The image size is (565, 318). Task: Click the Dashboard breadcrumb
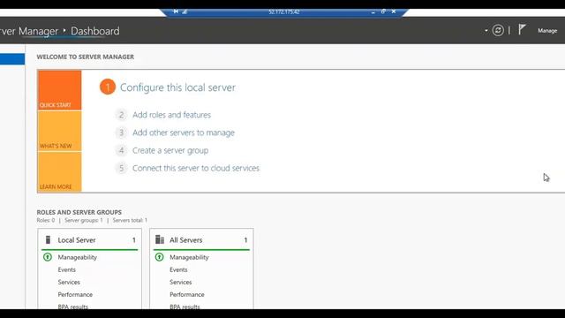pyautogui.click(x=95, y=31)
